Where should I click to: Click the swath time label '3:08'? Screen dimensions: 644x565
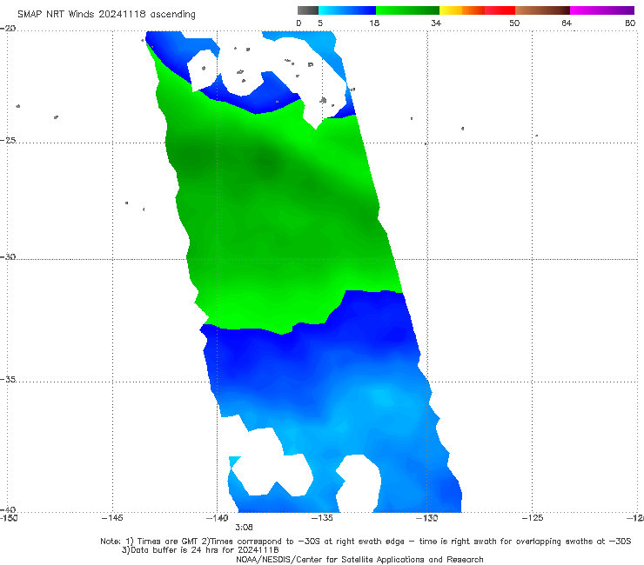pos(244,528)
